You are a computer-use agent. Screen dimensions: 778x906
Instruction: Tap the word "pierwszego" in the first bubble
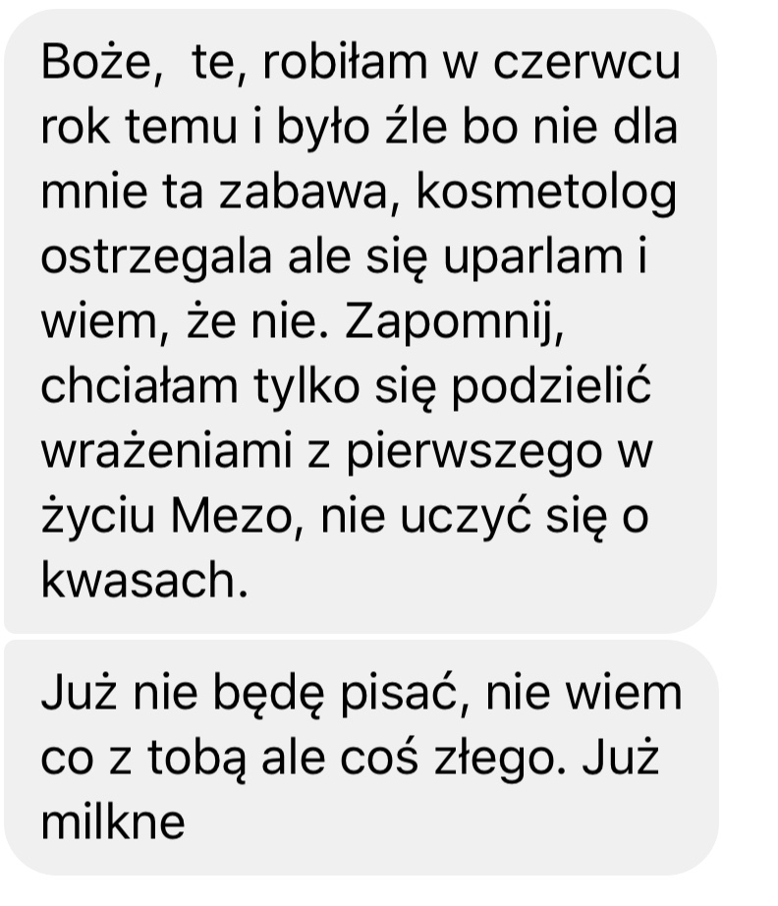coord(474,454)
